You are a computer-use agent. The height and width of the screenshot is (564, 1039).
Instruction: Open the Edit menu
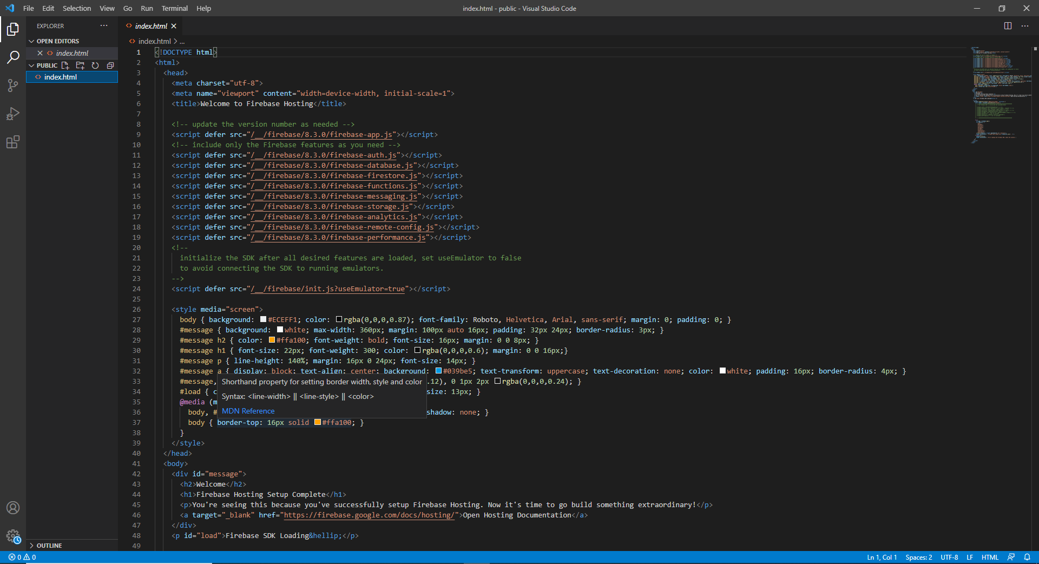click(48, 8)
